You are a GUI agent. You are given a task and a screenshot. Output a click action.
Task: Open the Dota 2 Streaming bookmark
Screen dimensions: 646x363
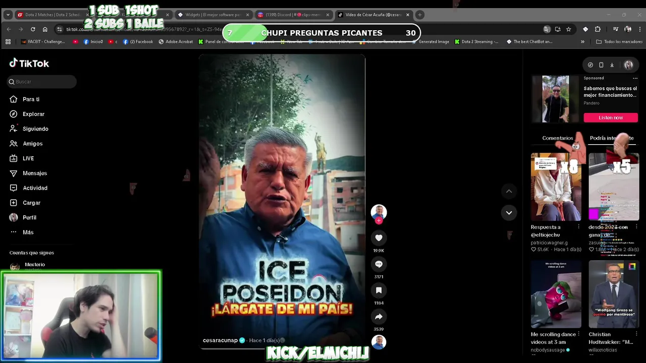[476, 42]
